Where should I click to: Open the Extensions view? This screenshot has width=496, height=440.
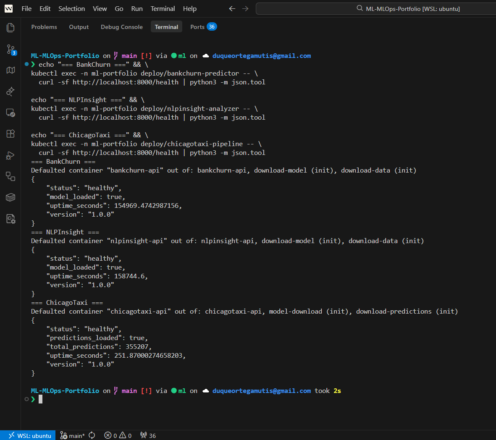click(x=10, y=134)
